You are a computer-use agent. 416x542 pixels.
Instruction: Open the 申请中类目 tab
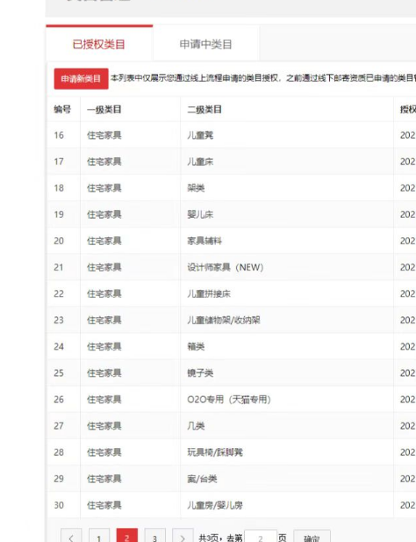[205, 44]
